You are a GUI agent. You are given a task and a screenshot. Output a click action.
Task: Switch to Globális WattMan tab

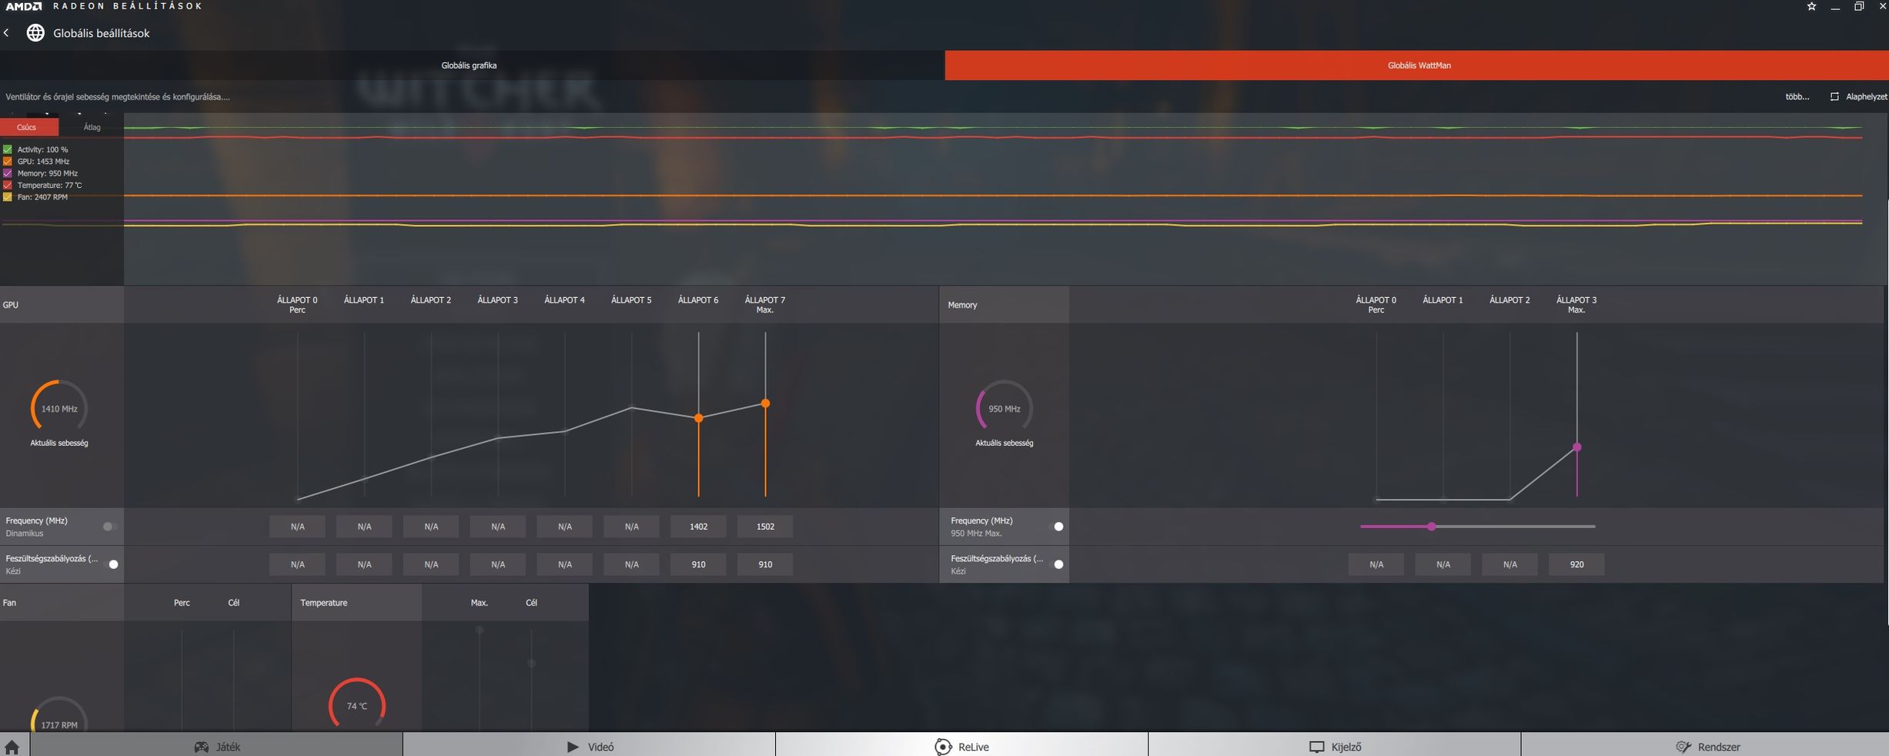tap(1417, 65)
